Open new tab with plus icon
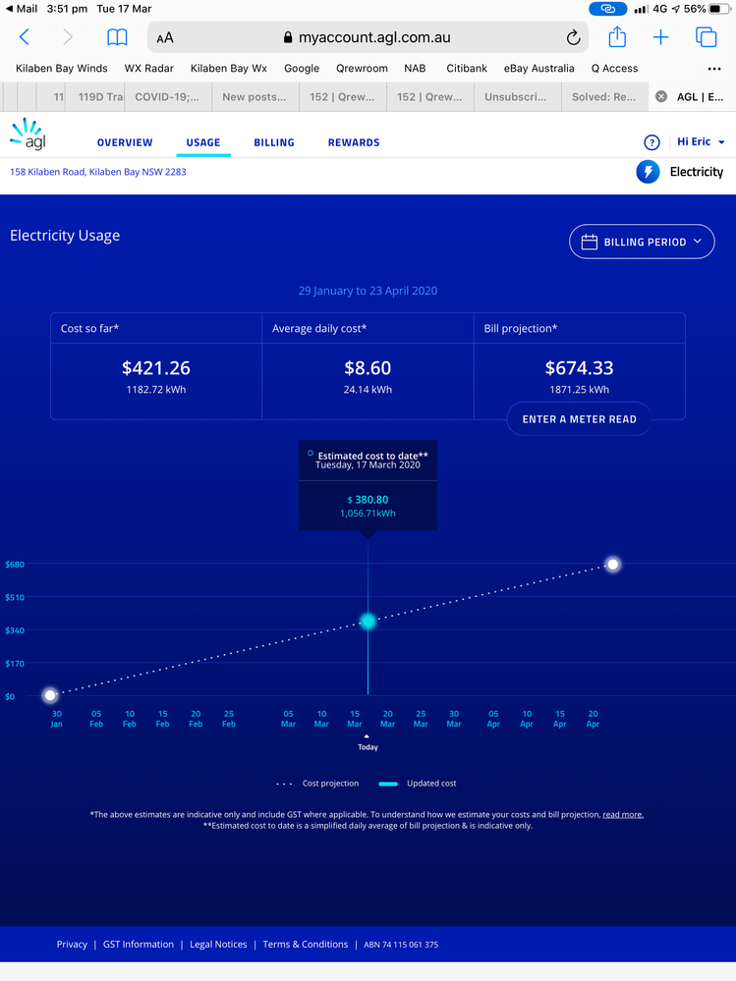The width and height of the screenshot is (736, 981). 660,37
